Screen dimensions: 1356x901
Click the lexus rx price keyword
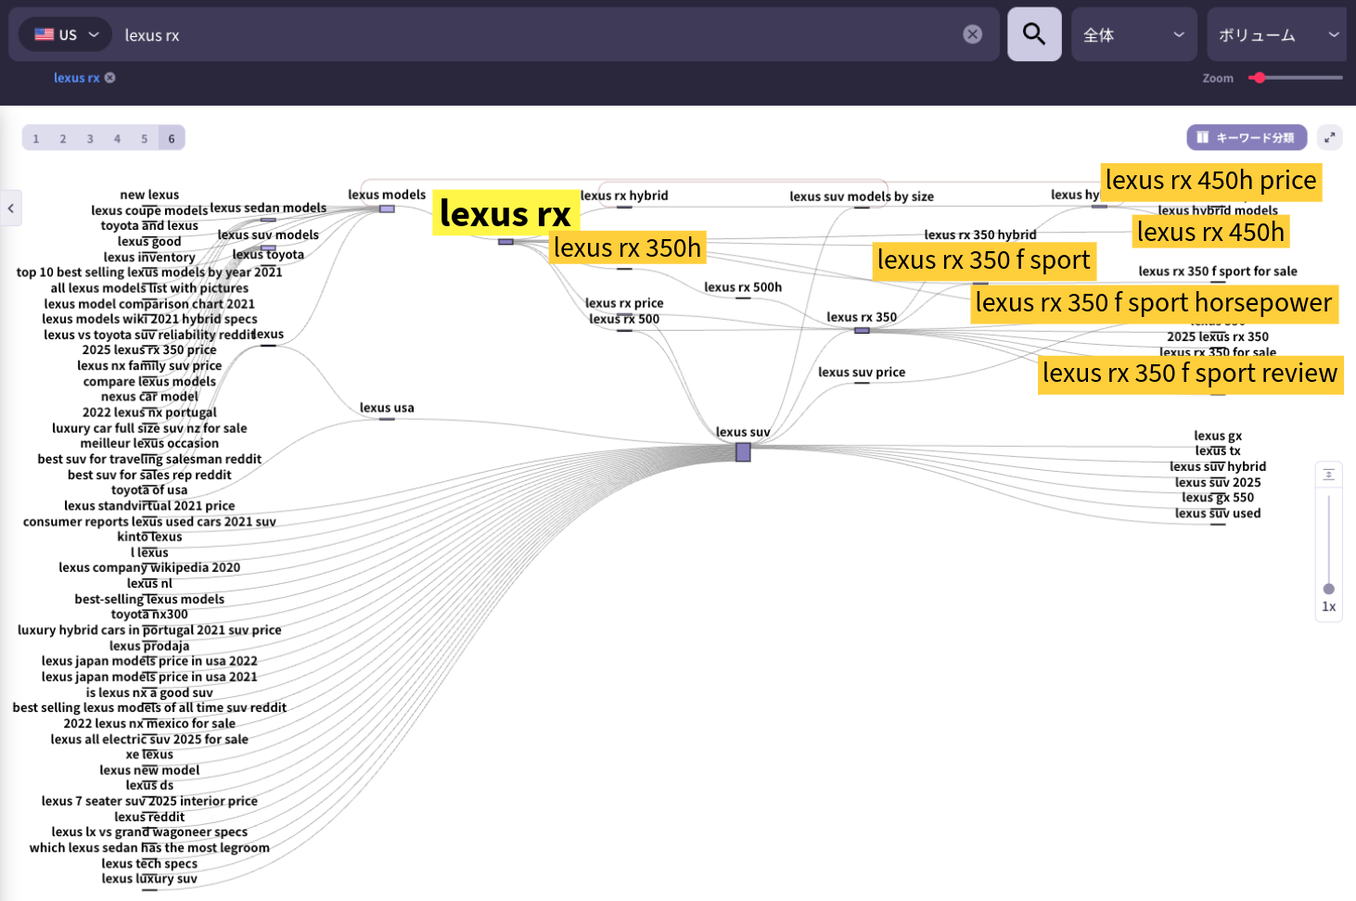pyautogui.click(x=624, y=303)
